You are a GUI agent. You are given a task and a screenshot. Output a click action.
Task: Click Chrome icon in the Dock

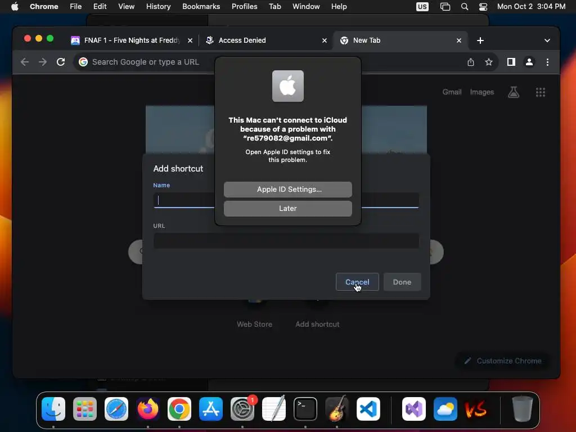point(179,409)
